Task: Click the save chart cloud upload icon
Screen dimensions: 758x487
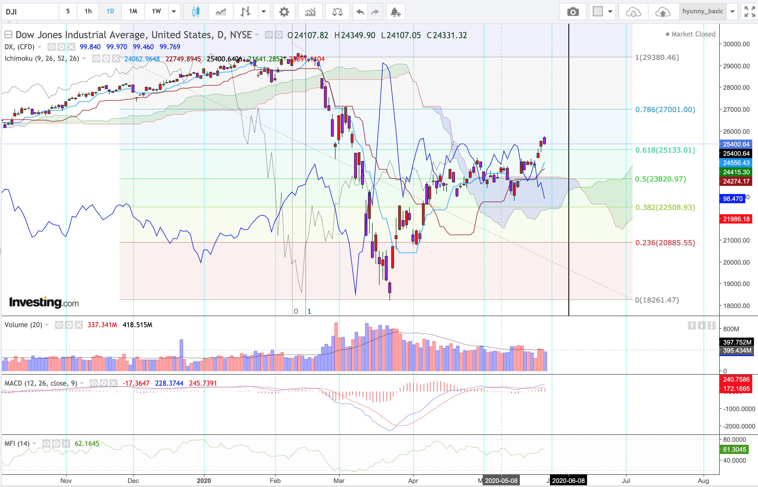Action: pos(662,12)
